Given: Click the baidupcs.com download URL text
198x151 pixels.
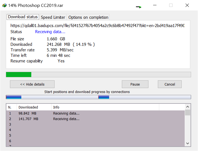Looking at the screenshot, I should pos(97,26).
